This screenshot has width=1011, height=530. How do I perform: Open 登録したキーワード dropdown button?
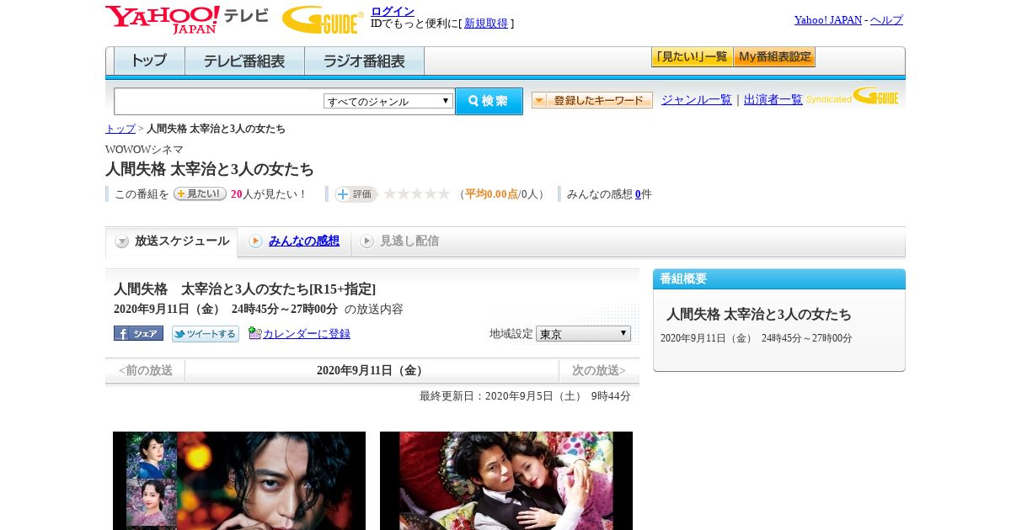pyautogui.click(x=592, y=100)
